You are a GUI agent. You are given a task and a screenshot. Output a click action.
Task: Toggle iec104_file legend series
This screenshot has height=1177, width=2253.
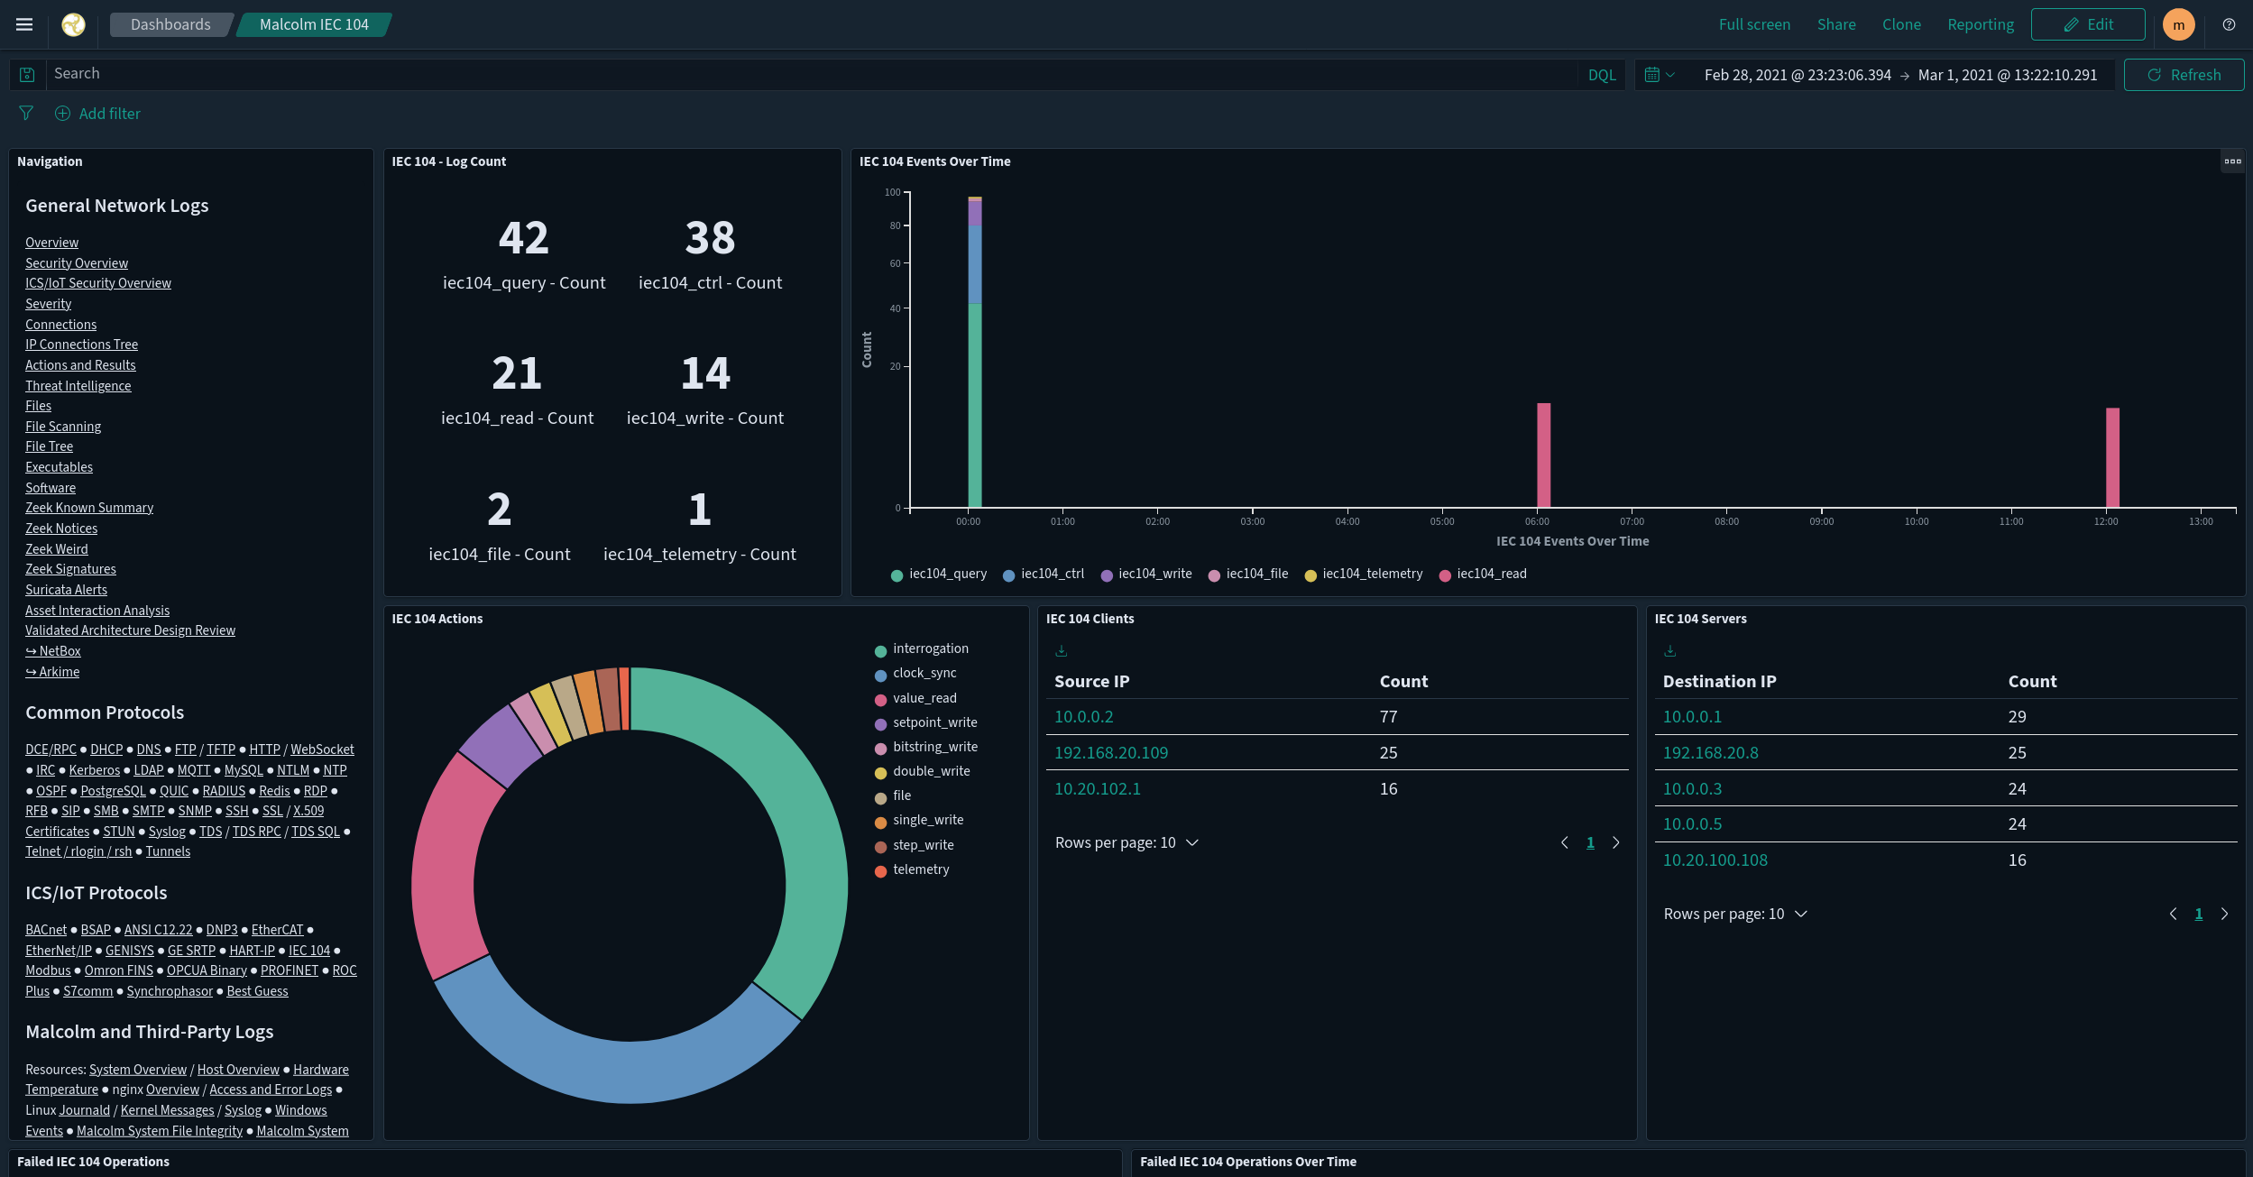point(1248,575)
